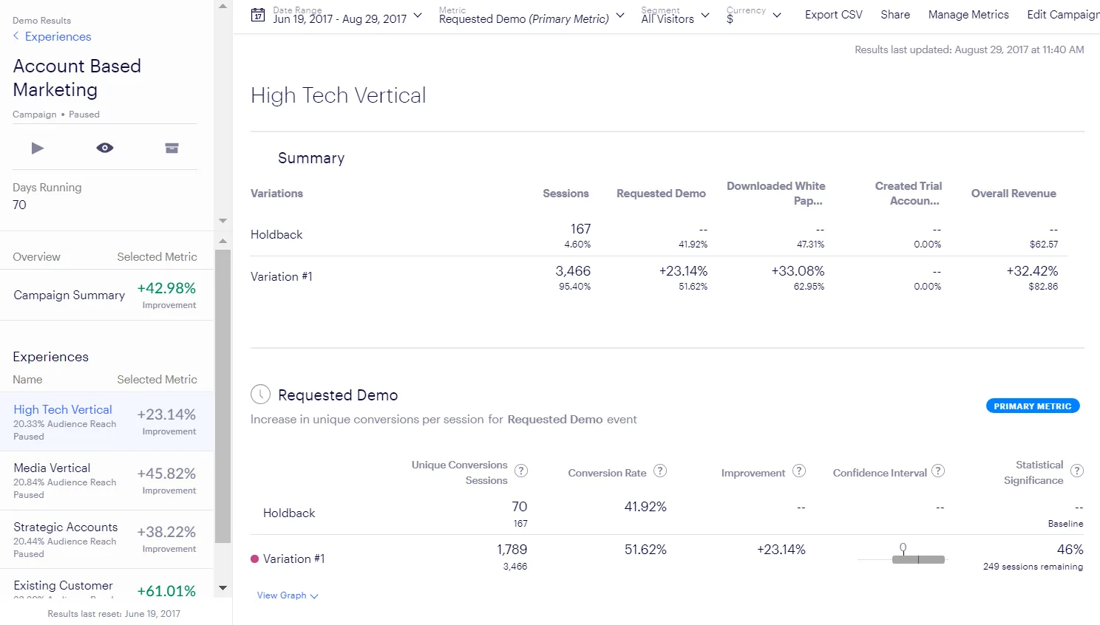
Task: Click the back chevron beside Experiences
Action: [16, 36]
